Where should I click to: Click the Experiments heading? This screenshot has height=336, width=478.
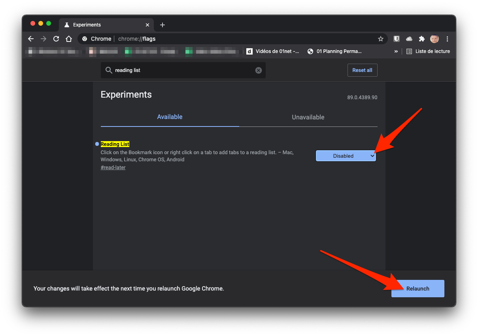pyautogui.click(x=126, y=94)
